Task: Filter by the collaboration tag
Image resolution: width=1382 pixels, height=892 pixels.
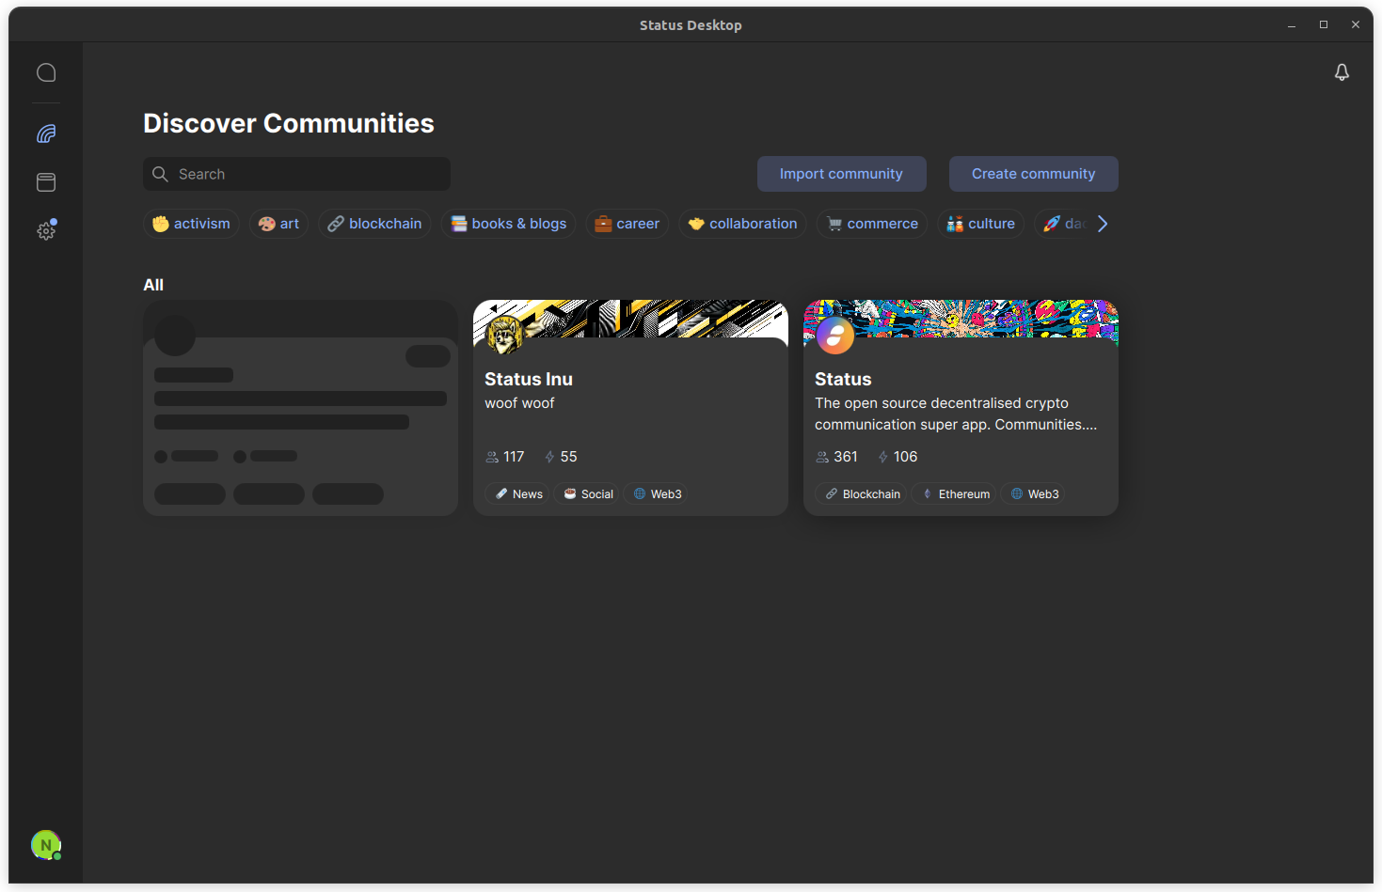Action: (742, 224)
